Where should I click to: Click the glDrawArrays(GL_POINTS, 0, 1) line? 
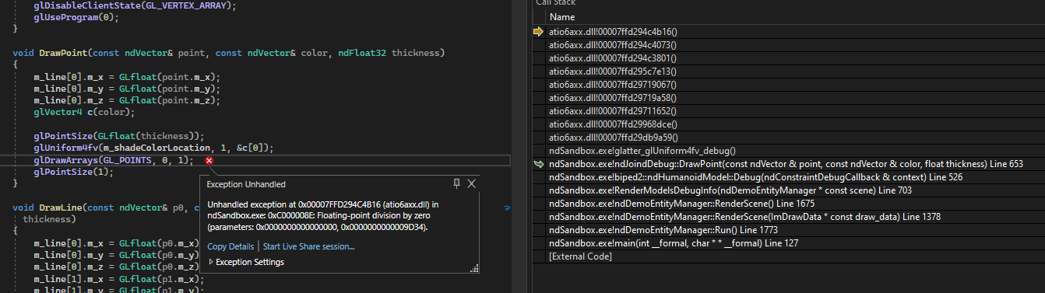(x=113, y=160)
